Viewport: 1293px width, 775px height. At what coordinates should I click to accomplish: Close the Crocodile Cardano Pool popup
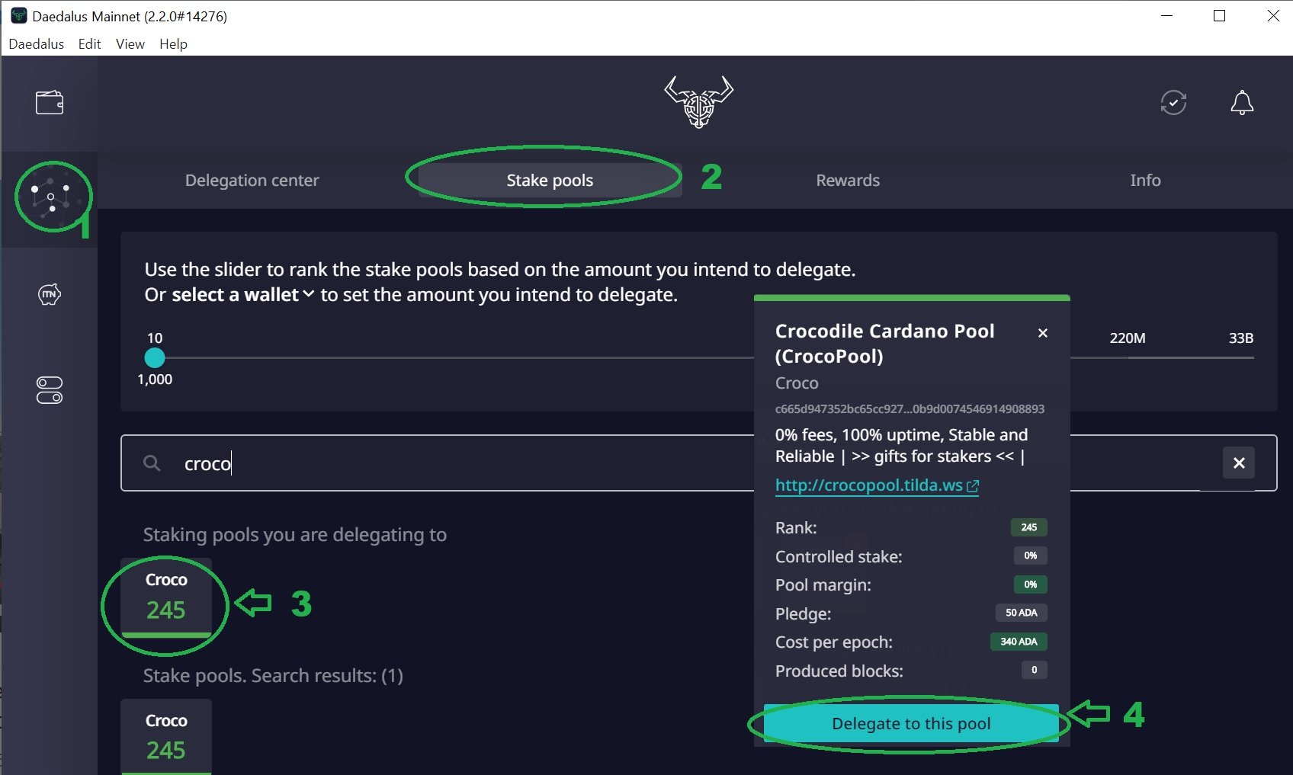click(1043, 333)
